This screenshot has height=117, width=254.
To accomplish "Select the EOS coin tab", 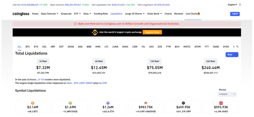I will pyautogui.click(x=160, y=47).
